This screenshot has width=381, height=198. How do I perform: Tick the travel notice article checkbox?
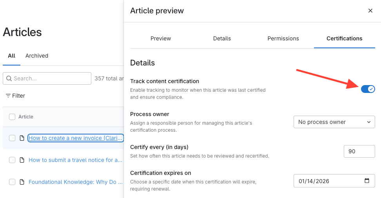(x=12, y=160)
